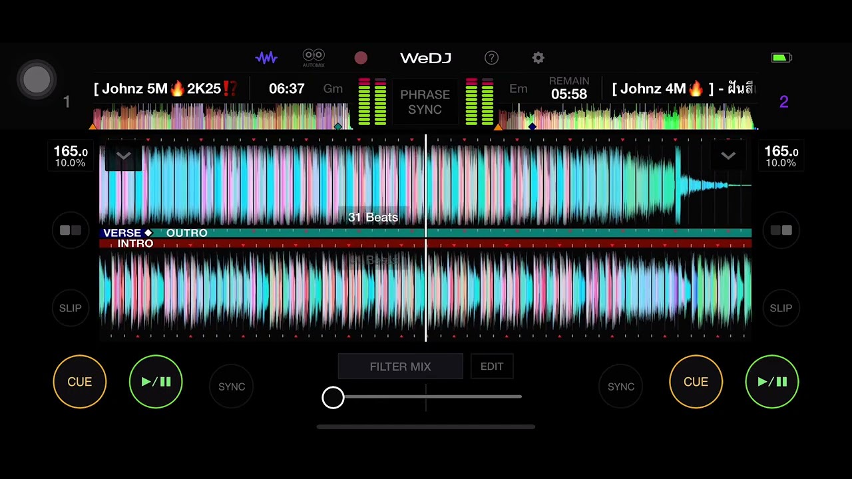Enable SYNC on deck 1
The height and width of the screenshot is (479, 852).
pos(232,387)
